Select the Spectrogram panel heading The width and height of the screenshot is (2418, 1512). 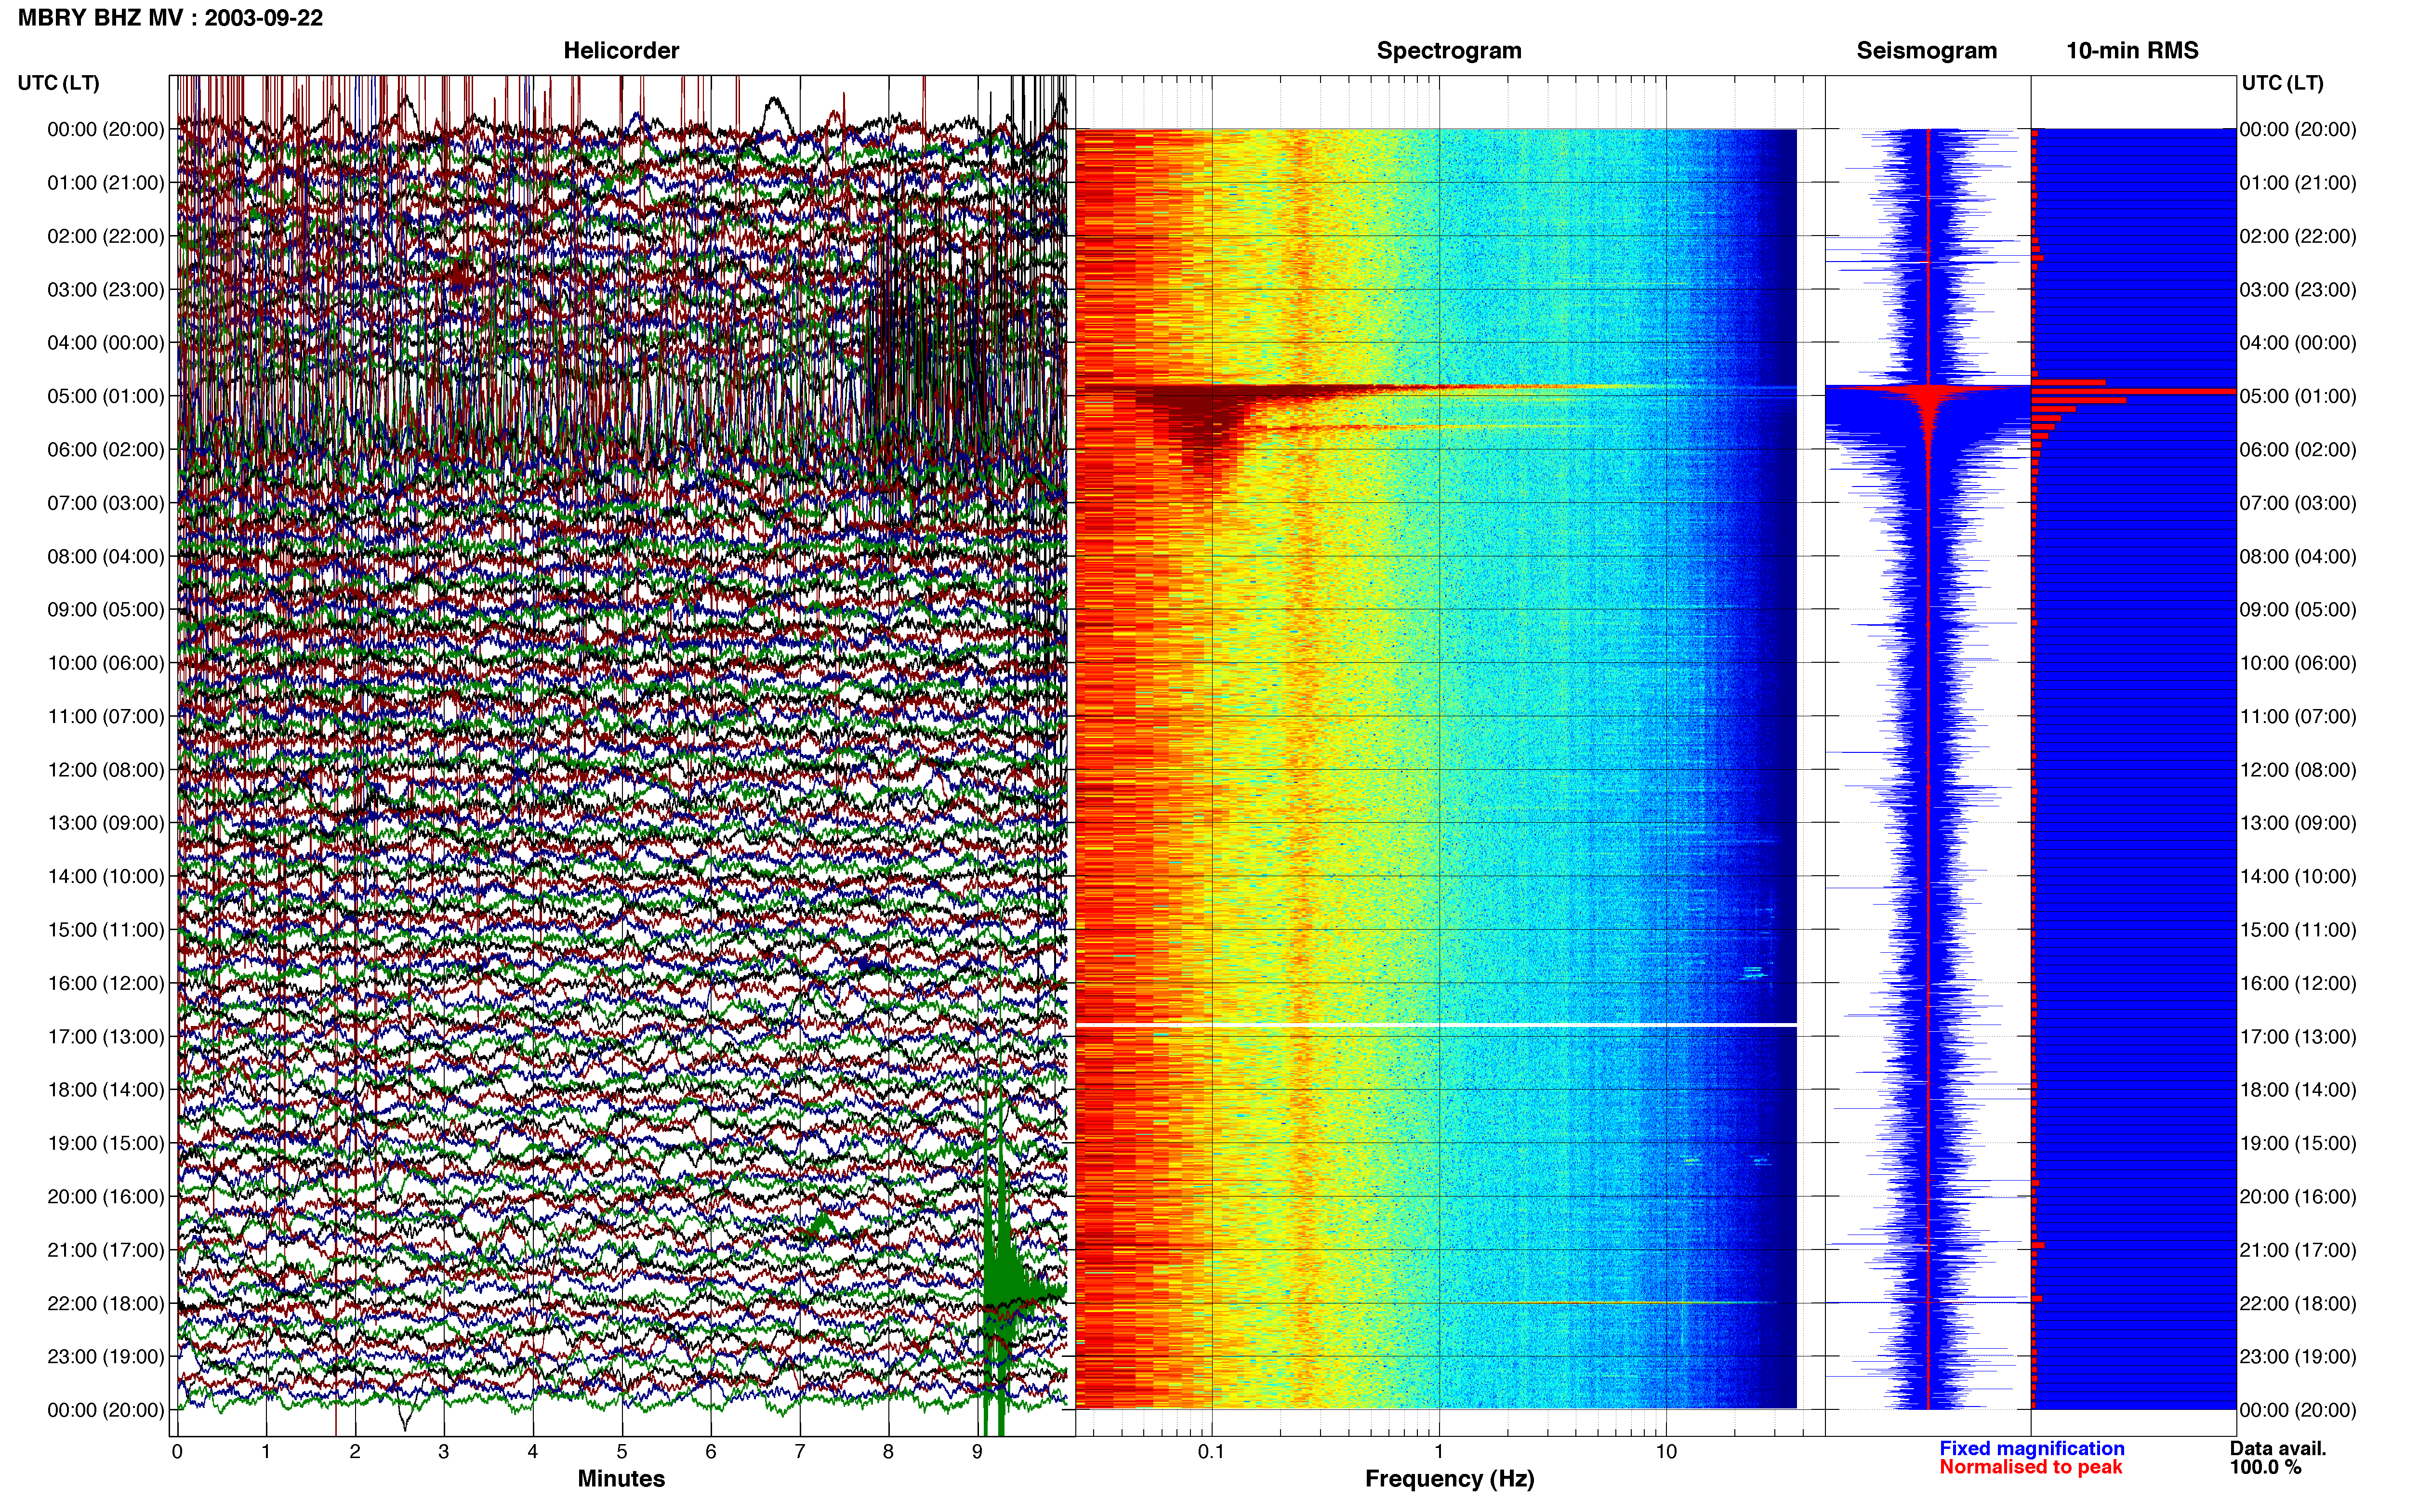pos(1449,51)
